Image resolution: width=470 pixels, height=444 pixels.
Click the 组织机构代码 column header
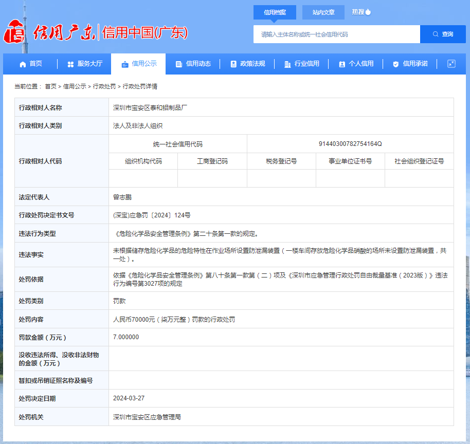pos(143,161)
